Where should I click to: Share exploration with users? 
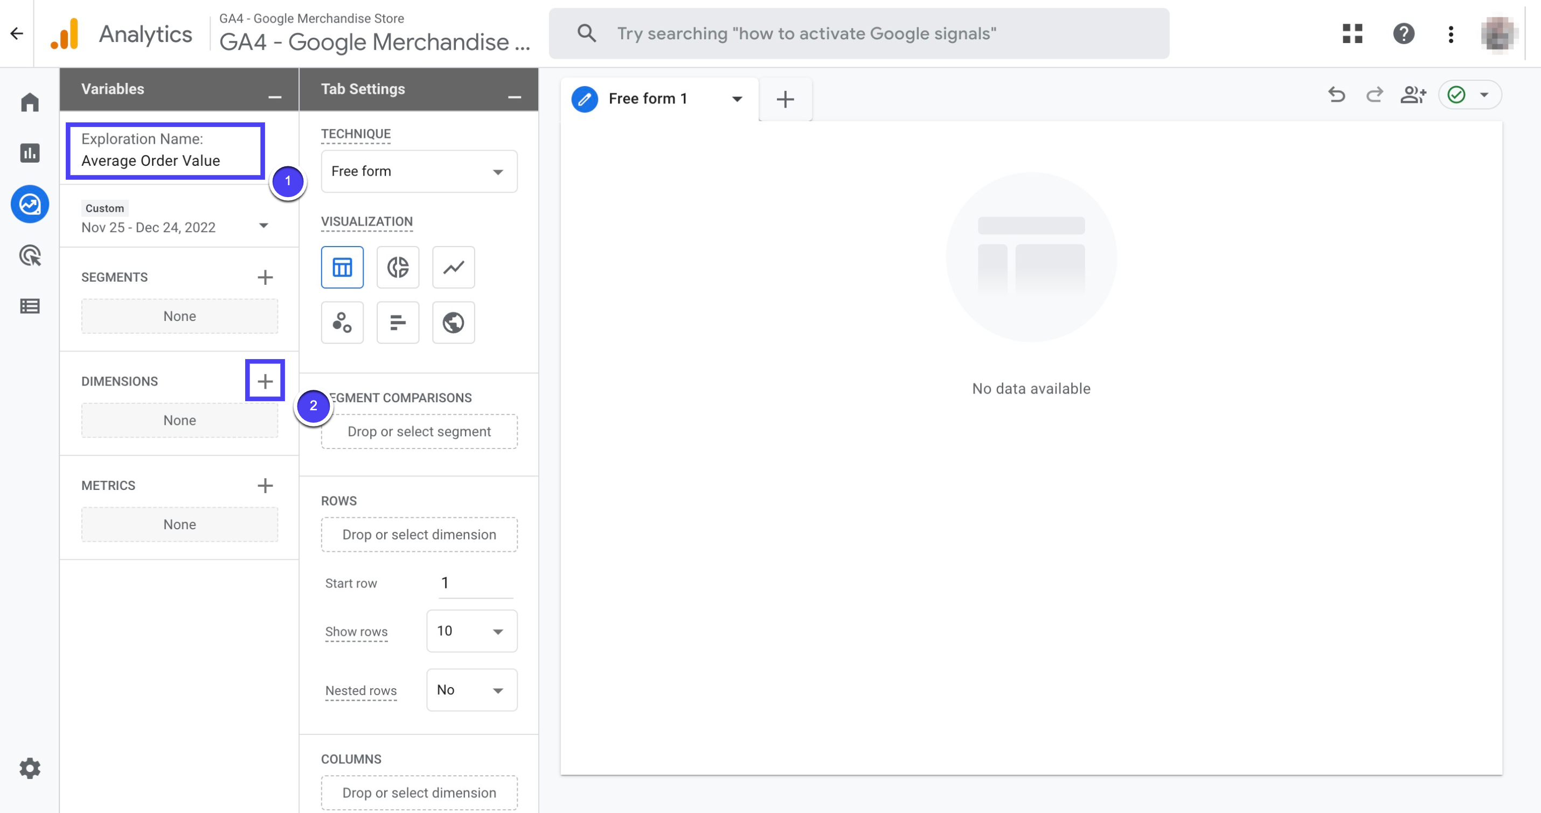(x=1414, y=94)
